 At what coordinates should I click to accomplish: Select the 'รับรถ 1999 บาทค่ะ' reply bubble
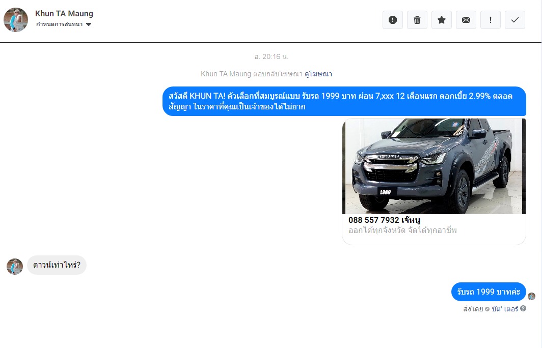point(488,292)
